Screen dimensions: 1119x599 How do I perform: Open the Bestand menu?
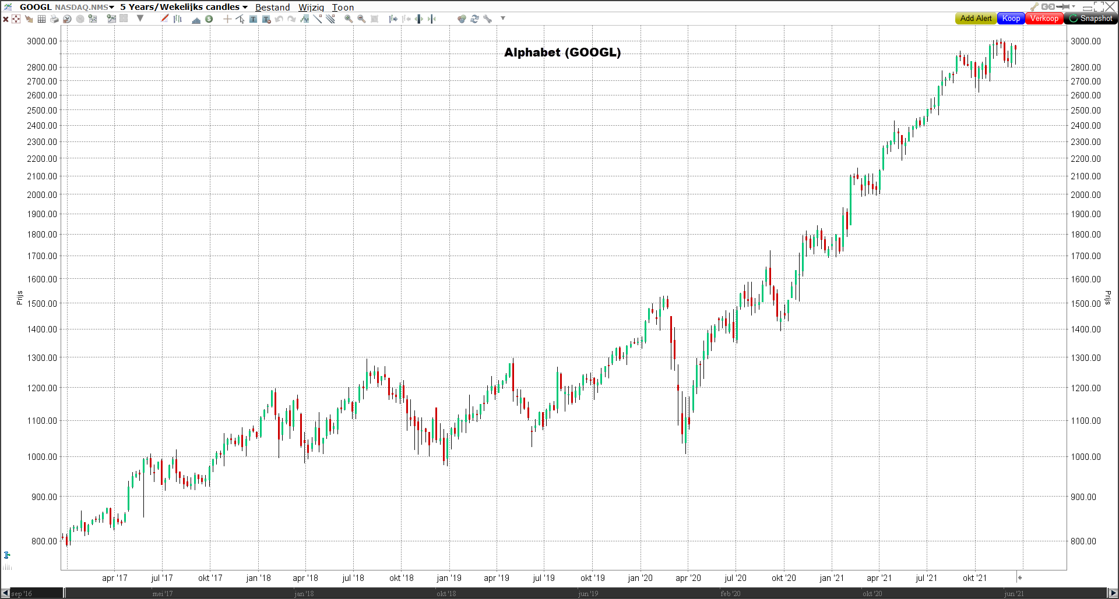[x=272, y=7]
